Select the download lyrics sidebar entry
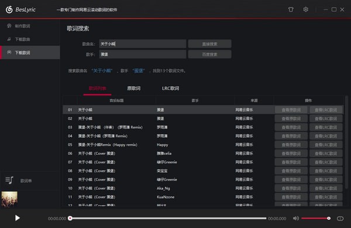 pyautogui.click(x=30, y=53)
